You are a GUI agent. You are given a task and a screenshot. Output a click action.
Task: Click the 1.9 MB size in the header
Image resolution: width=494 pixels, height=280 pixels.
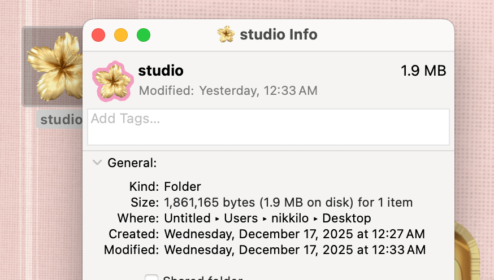[x=423, y=71]
